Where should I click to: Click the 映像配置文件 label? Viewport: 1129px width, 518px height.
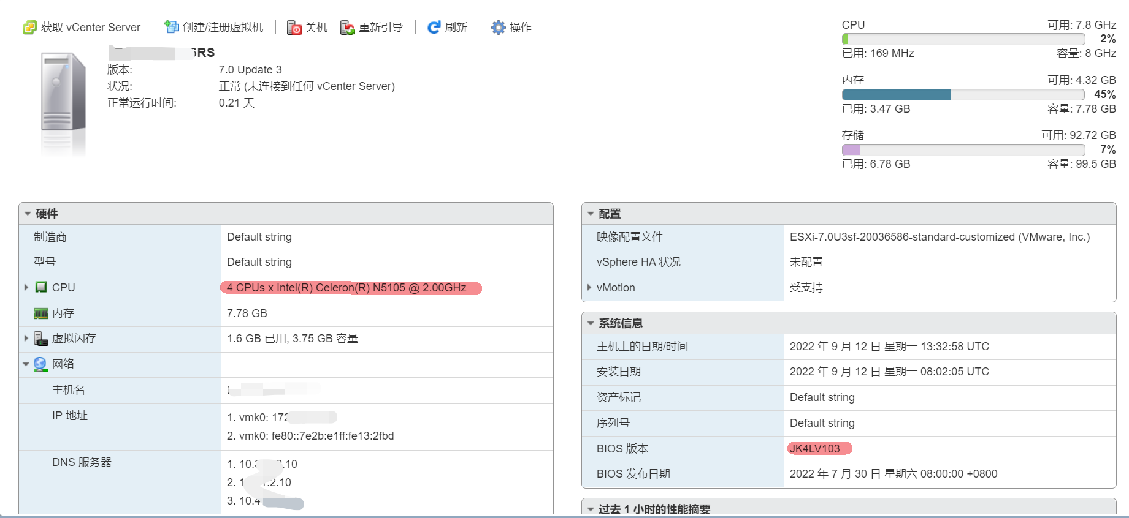(630, 237)
